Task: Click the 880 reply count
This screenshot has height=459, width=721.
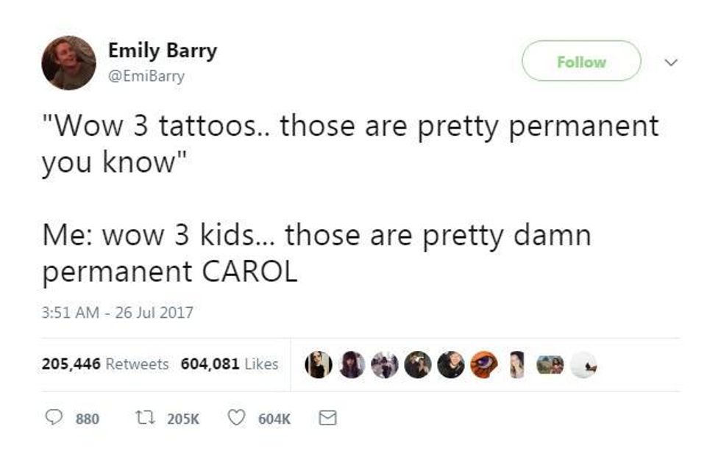Action: [x=88, y=419]
